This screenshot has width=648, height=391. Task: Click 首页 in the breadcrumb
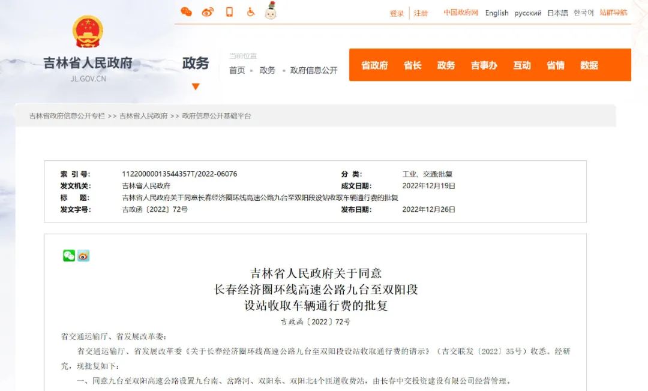(237, 70)
